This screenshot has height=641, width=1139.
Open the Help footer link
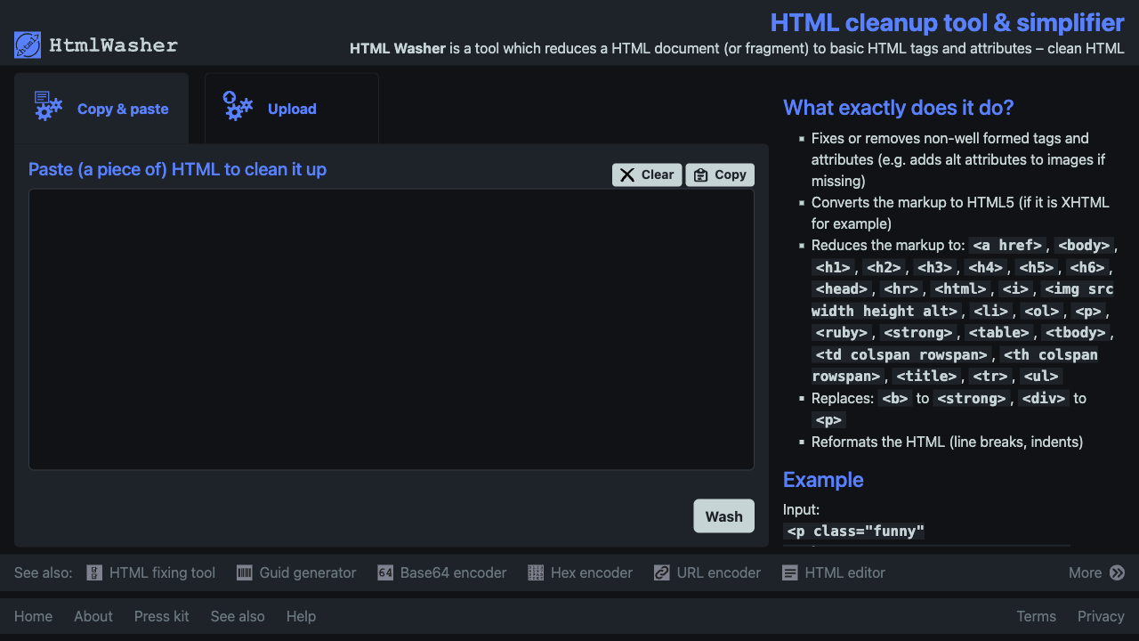coord(301,616)
